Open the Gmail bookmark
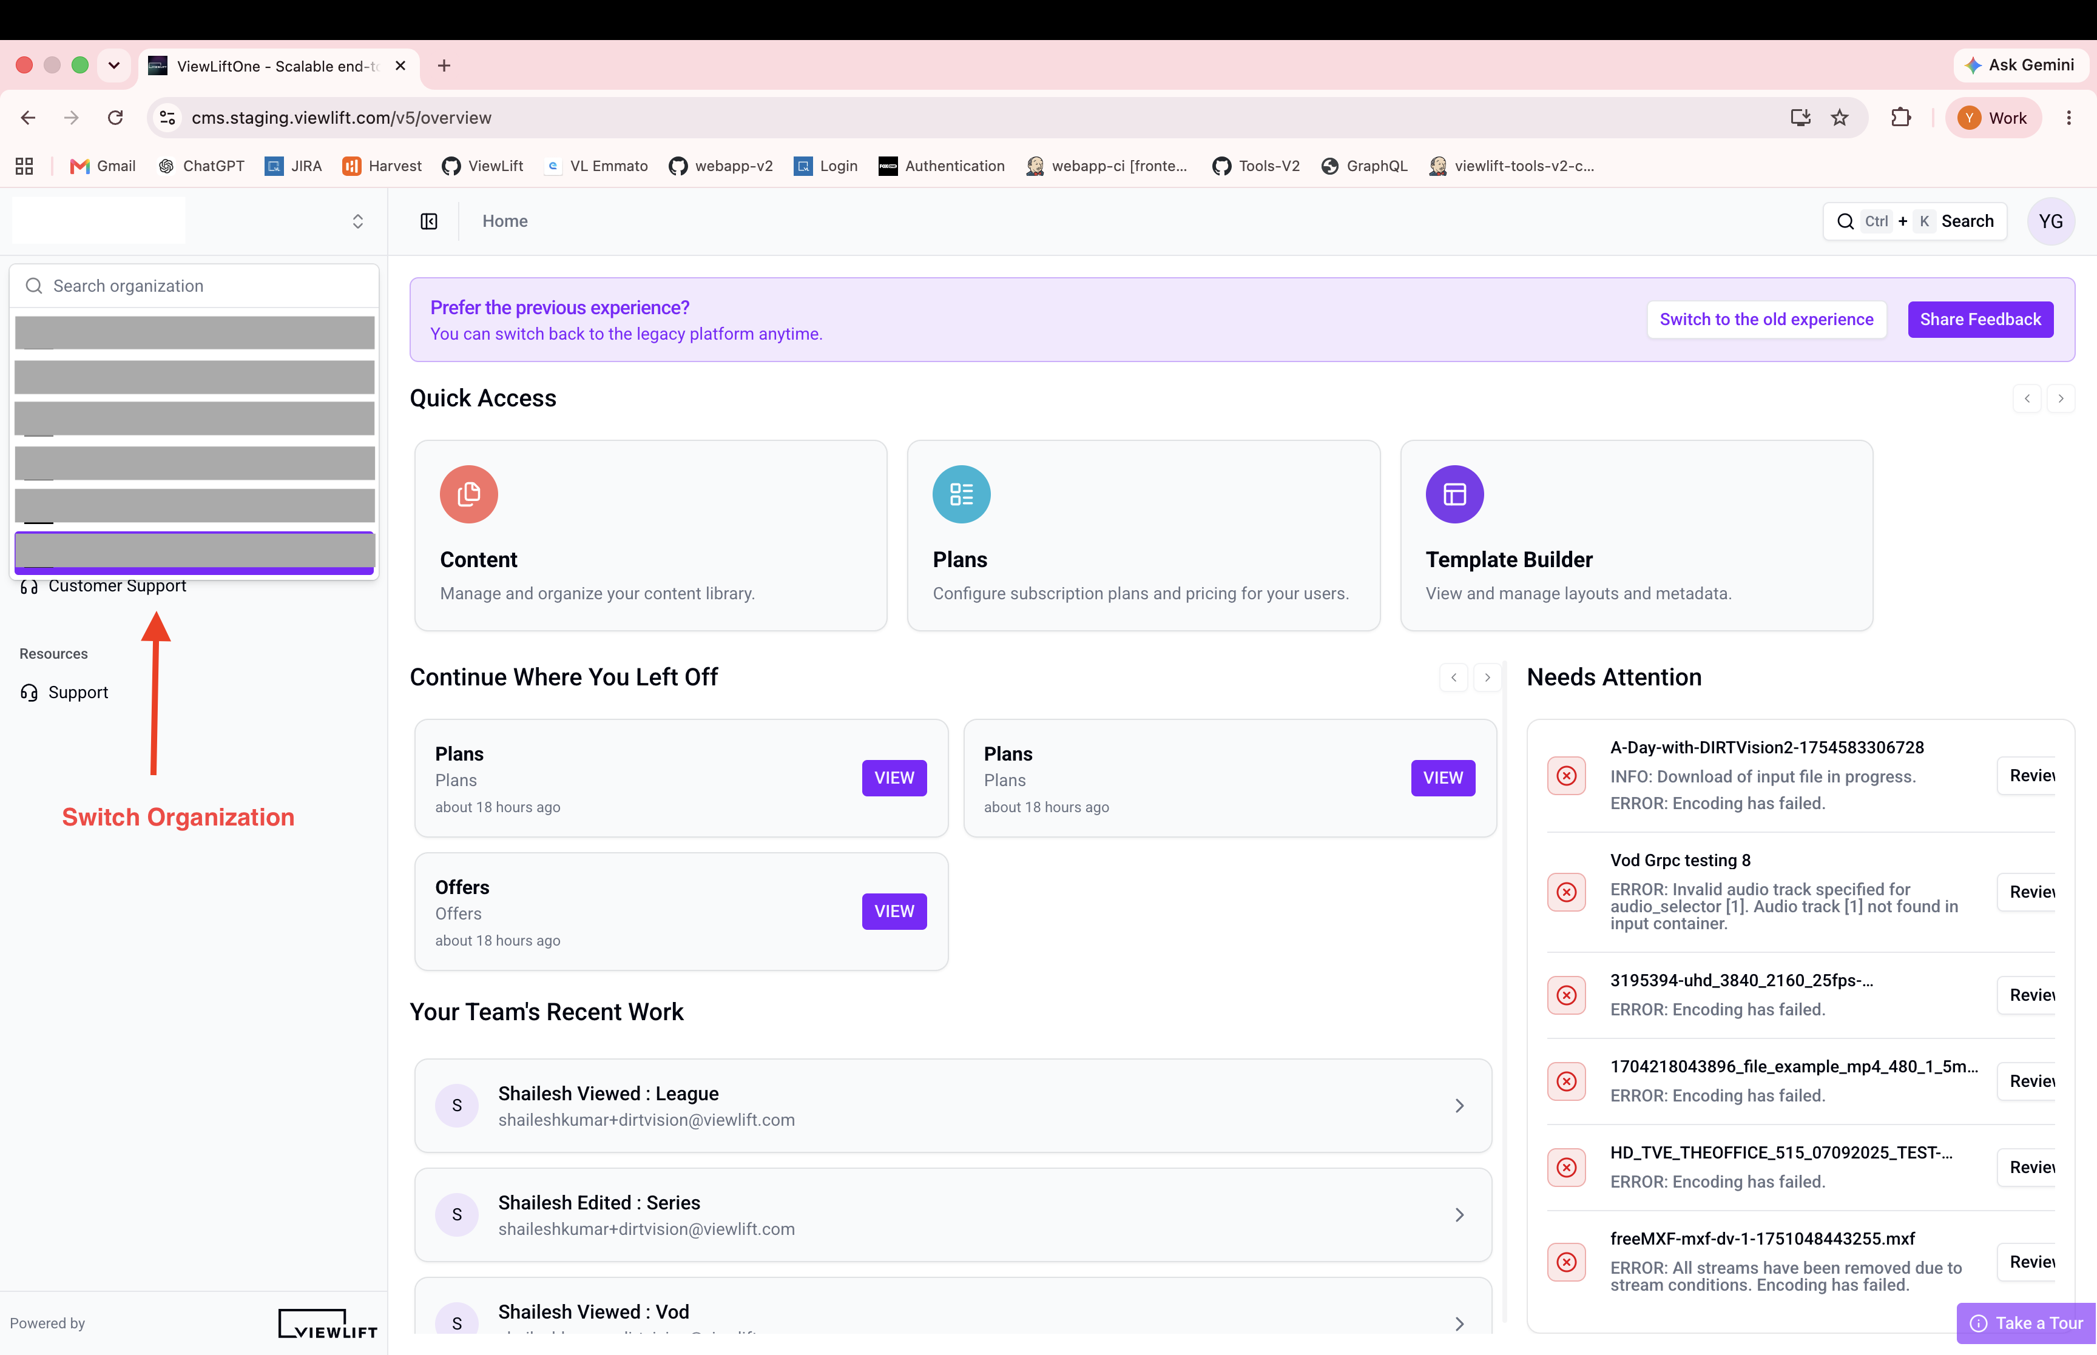 point(103,166)
